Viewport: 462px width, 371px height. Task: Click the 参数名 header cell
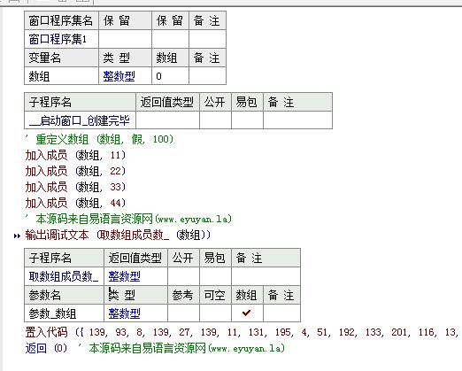(64, 295)
